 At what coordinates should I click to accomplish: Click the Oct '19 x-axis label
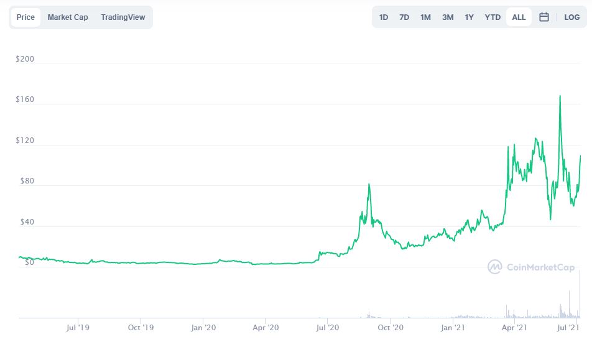coord(141,327)
